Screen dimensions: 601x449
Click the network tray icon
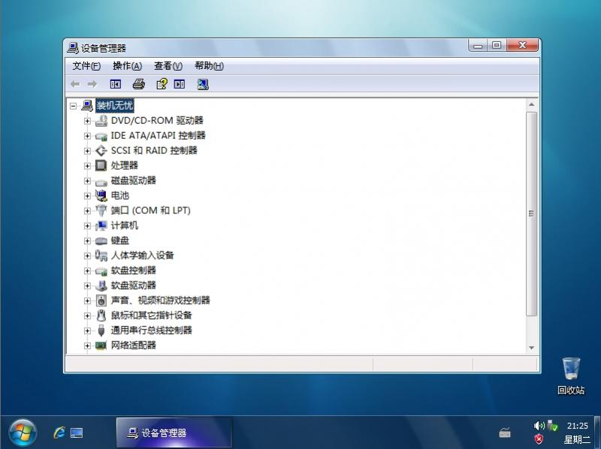[x=552, y=425]
